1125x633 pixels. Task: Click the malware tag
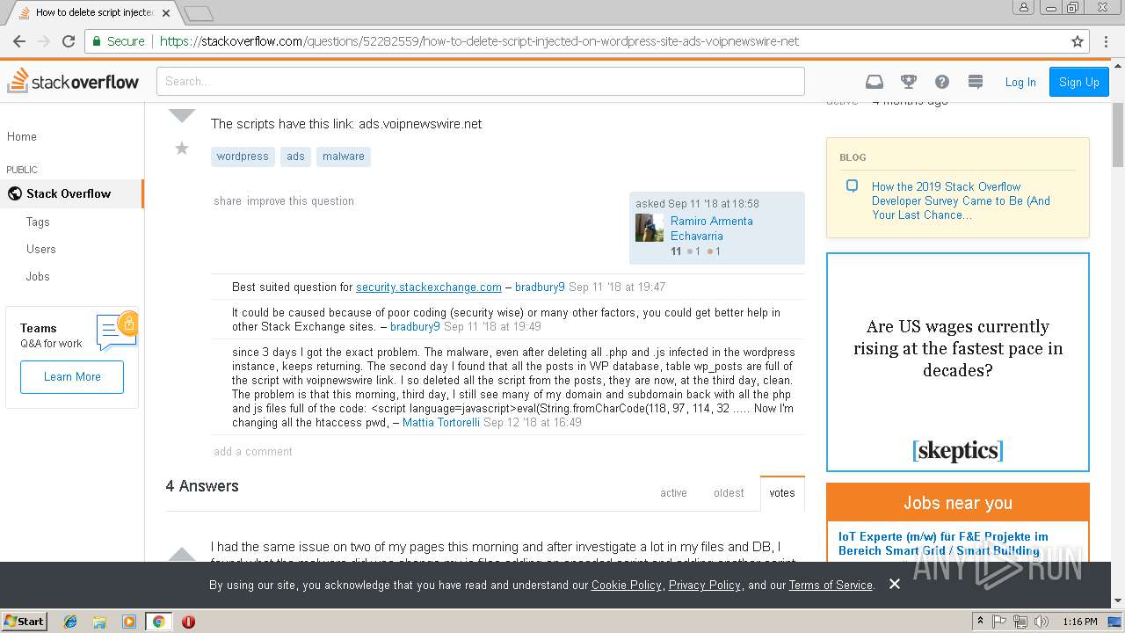pos(344,156)
